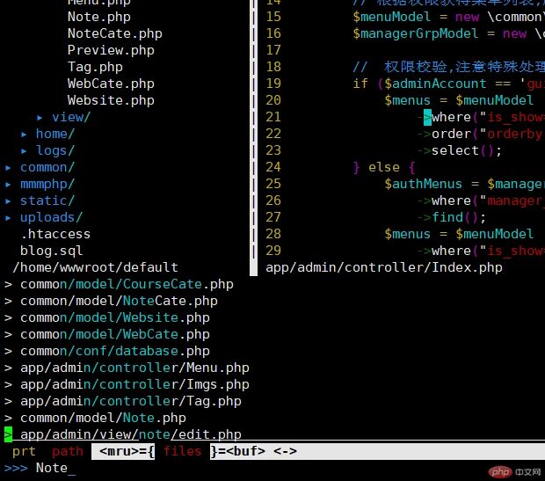Expand the view/ folder in tree
This screenshot has height=481, width=545.
(70, 117)
